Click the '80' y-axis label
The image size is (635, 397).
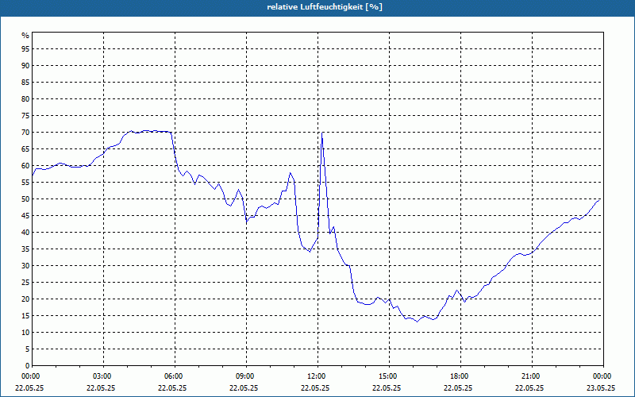click(25, 98)
